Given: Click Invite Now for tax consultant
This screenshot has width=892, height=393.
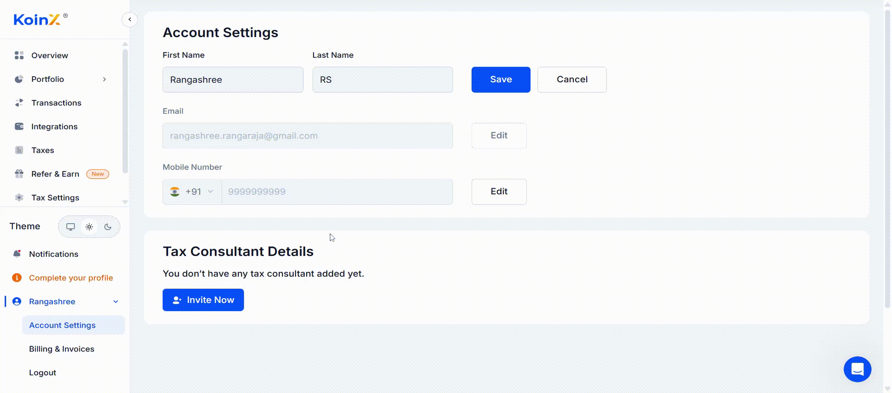Looking at the screenshot, I should pyautogui.click(x=203, y=300).
